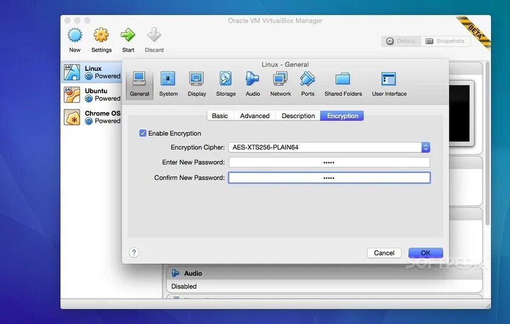This screenshot has width=510, height=324.
Task: Open the Display settings section
Action: 197,84
